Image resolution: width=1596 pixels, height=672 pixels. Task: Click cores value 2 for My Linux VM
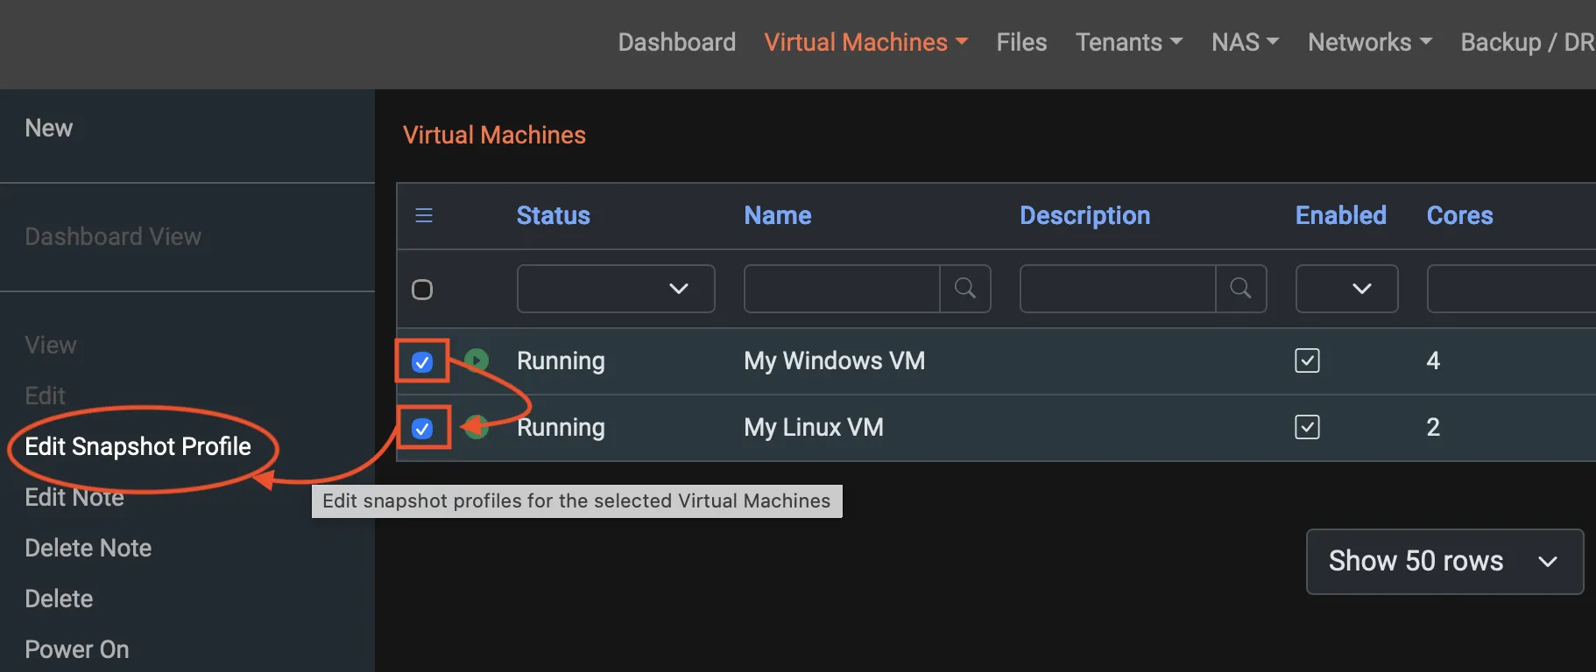tap(1433, 427)
